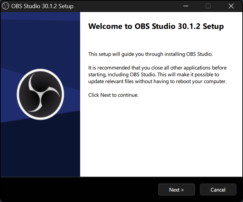The height and width of the screenshot is (202, 243).
Task: Close the OBS Studio Setup window
Action: 231,6
